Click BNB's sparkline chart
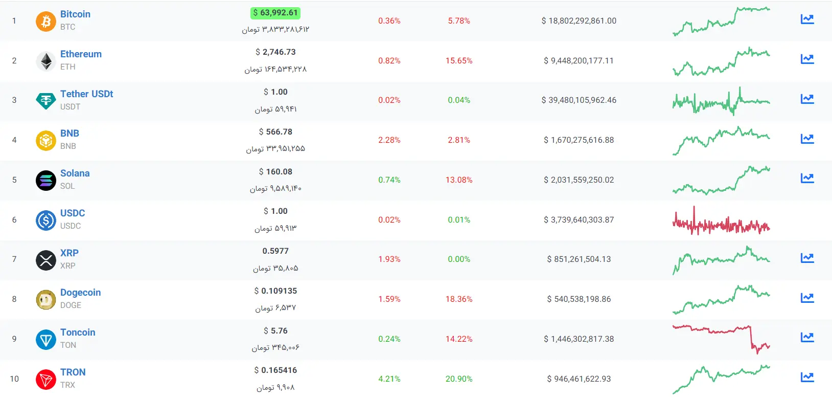 click(x=721, y=140)
